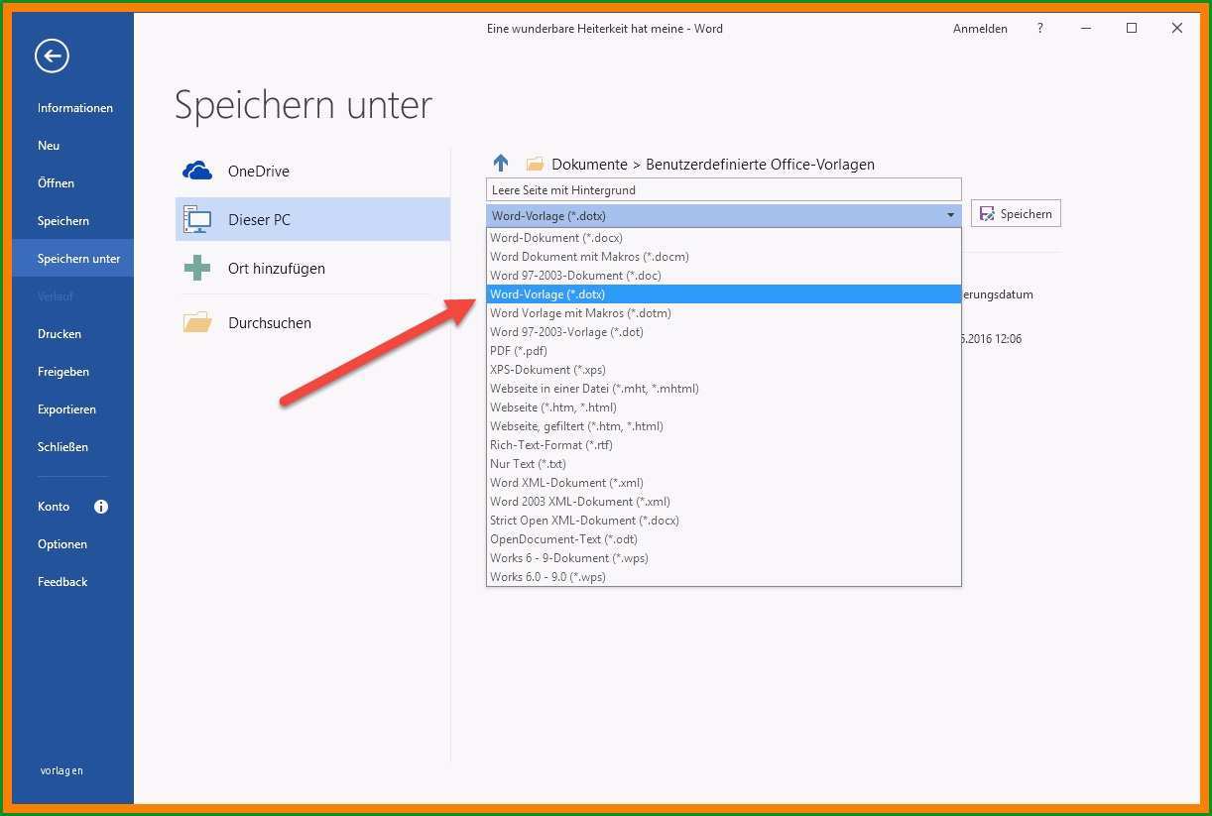Click the Speichern save button
This screenshot has width=1212, height=816.
pyautogui.click(x=1016, y=214)
